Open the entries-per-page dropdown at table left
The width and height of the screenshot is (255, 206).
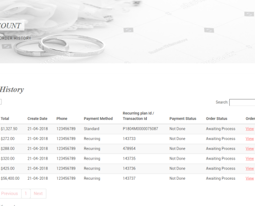[1, 102]
